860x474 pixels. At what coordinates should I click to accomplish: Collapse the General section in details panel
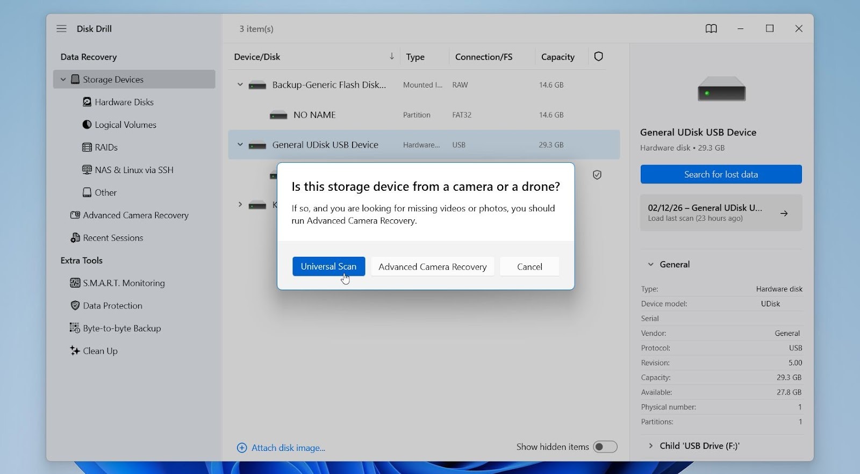[650, 264]
